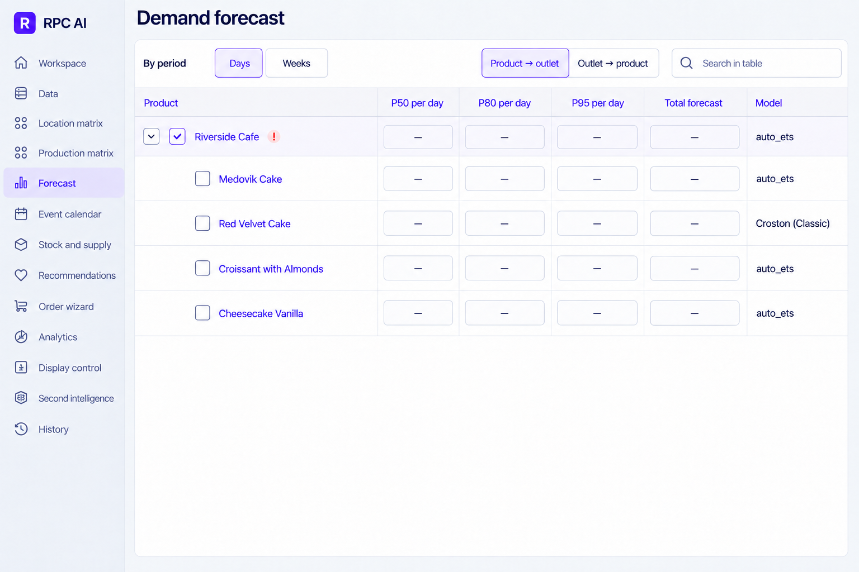
Task: Click the Order wizard cart icon
Action: coord(21,306)
